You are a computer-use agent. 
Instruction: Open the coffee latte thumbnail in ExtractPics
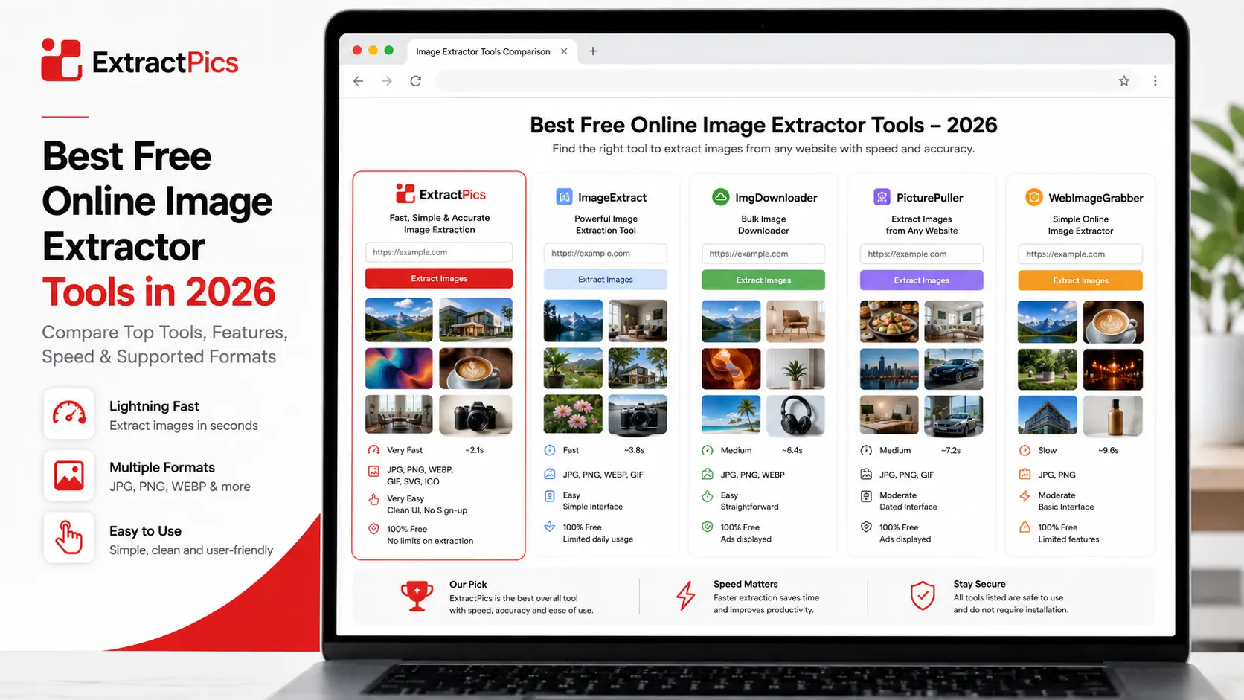[x=475, y=368]
